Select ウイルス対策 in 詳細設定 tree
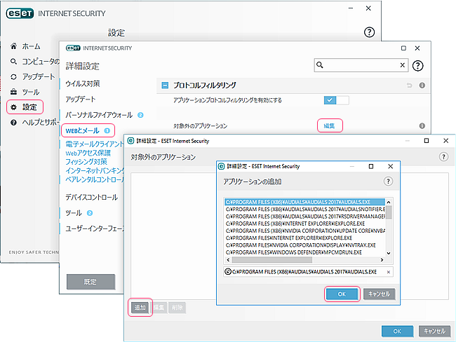 click(x=83, y=83)
